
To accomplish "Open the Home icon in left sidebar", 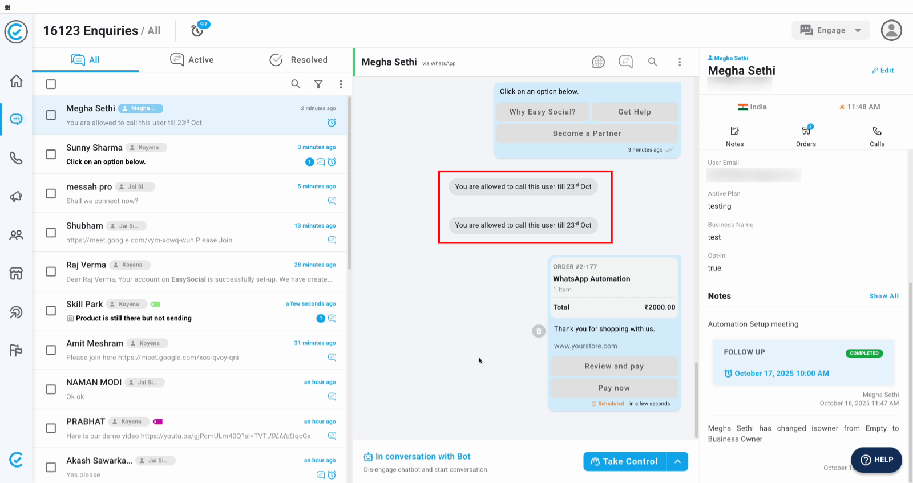I will pos(16,81).
